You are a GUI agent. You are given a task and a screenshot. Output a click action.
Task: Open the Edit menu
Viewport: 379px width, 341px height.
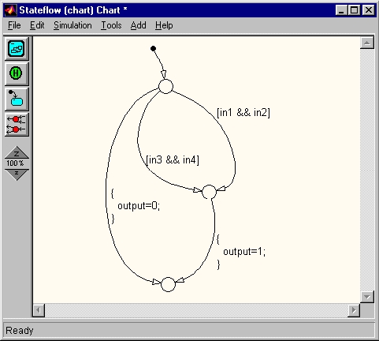(37, 25)
